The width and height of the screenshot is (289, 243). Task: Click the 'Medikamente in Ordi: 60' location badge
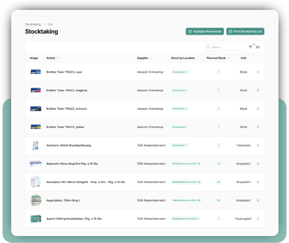[186, 200]
